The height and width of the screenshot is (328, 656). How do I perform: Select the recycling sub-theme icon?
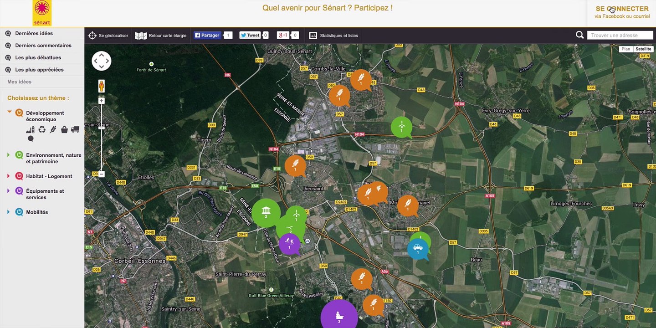point(42,129)
